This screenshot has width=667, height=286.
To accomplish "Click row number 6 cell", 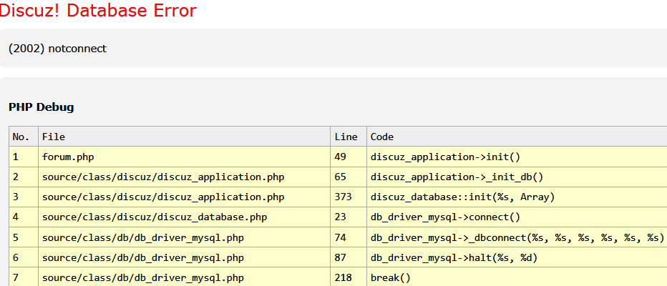I will click(x=24, y=257).
